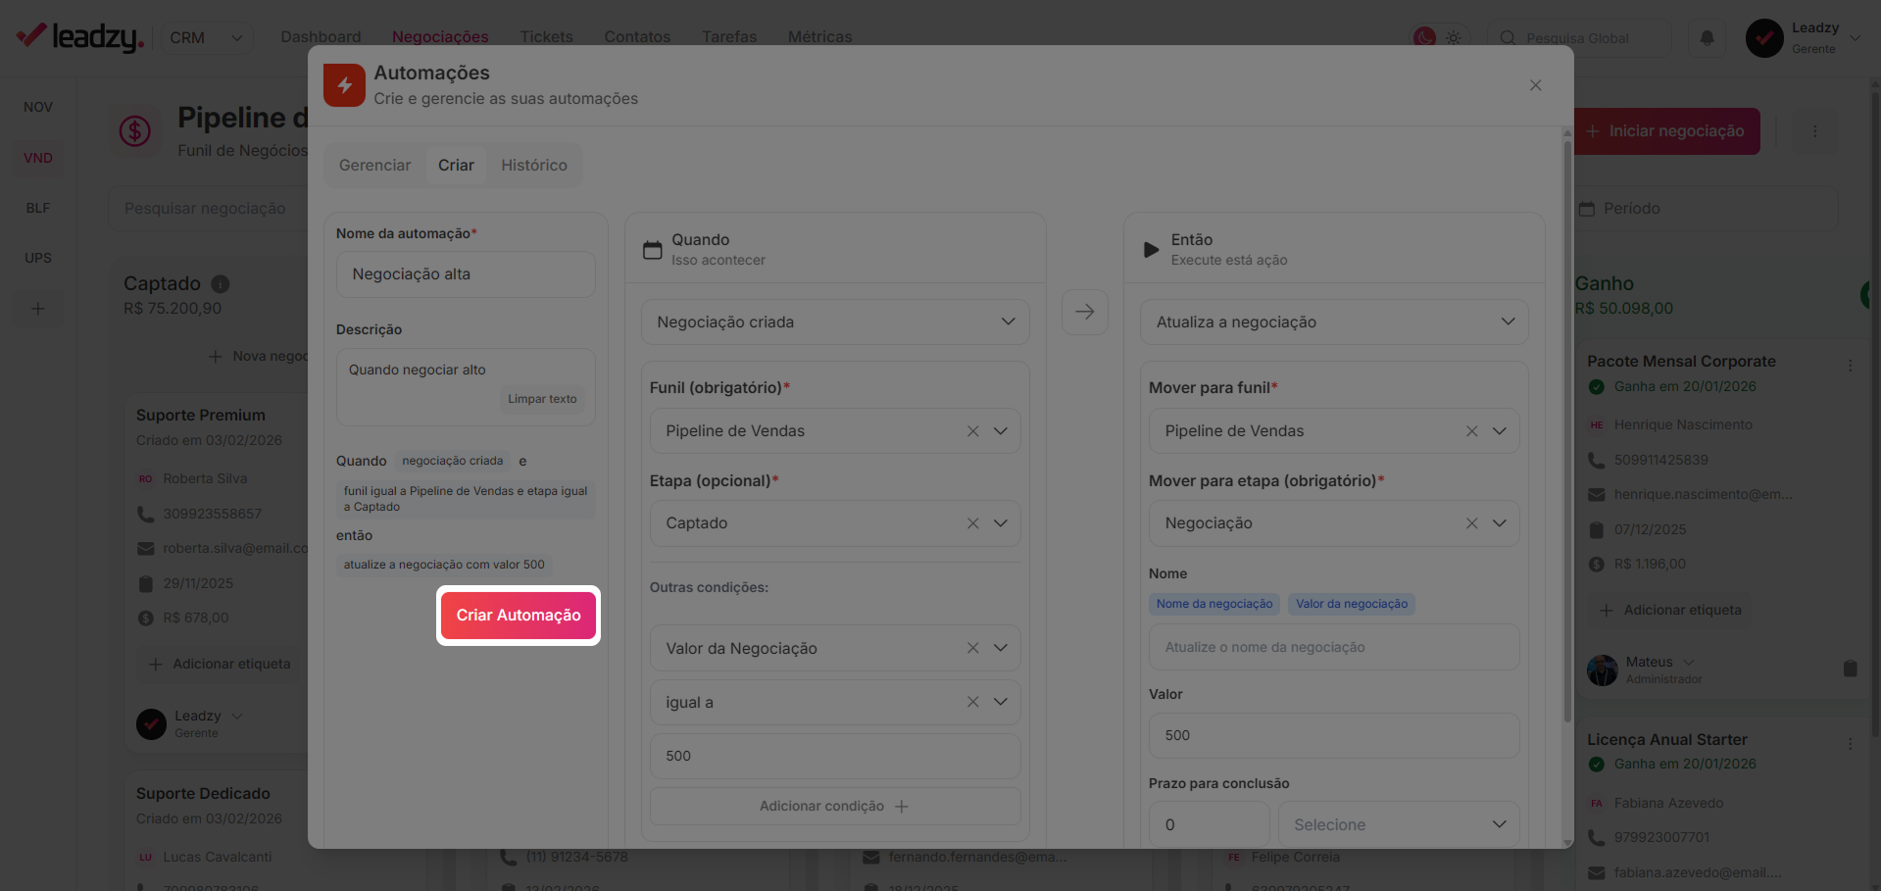The width and height of the screenshot is (1881, 891).
Task: Click the Prazo para conclusão number field
Action: (1210, 824)
